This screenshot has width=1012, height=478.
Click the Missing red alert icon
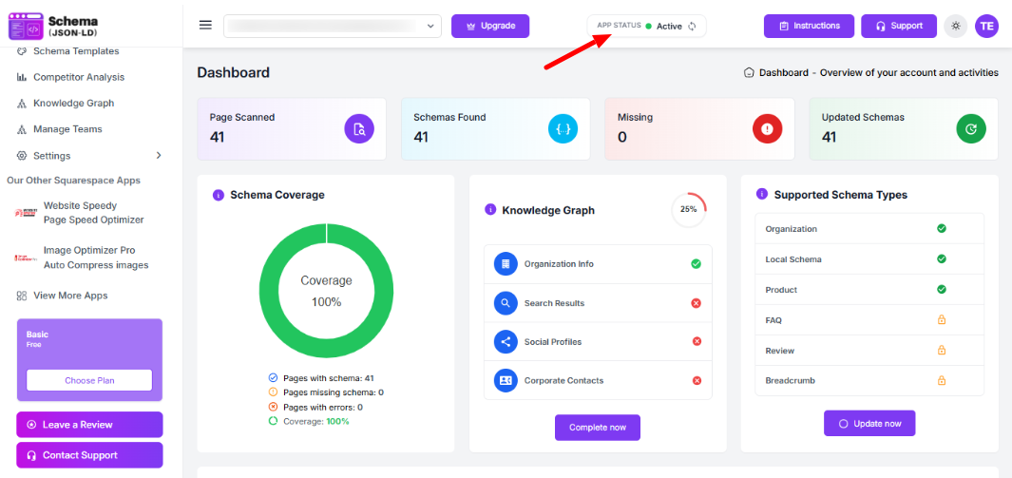(767, 128)
